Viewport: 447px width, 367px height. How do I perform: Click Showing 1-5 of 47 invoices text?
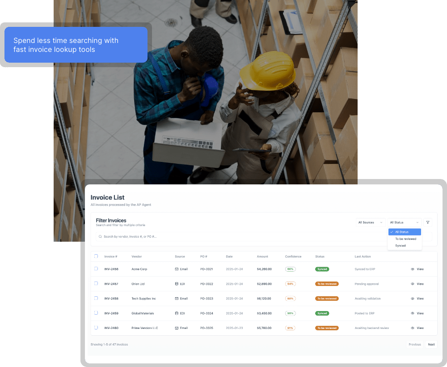click(109, 345)
